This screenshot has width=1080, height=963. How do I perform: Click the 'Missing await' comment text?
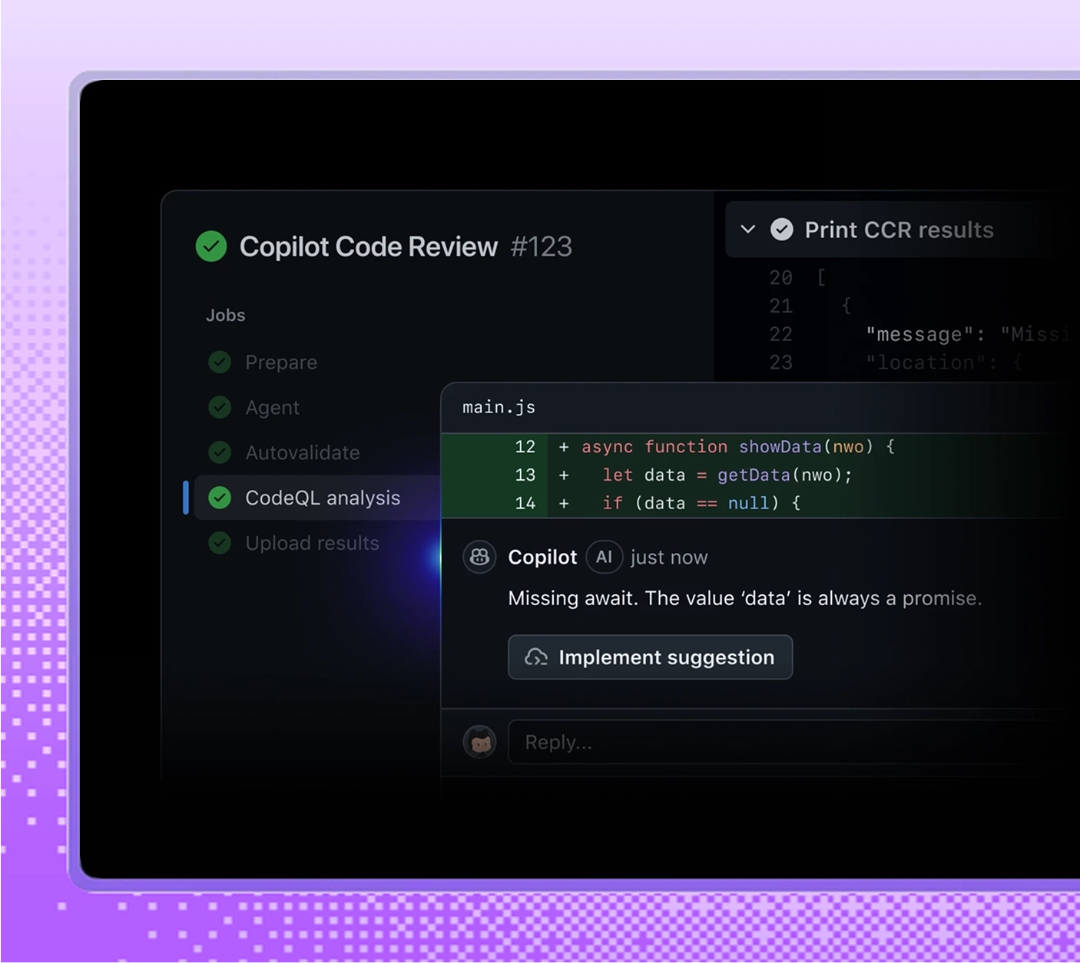(745, 598)
